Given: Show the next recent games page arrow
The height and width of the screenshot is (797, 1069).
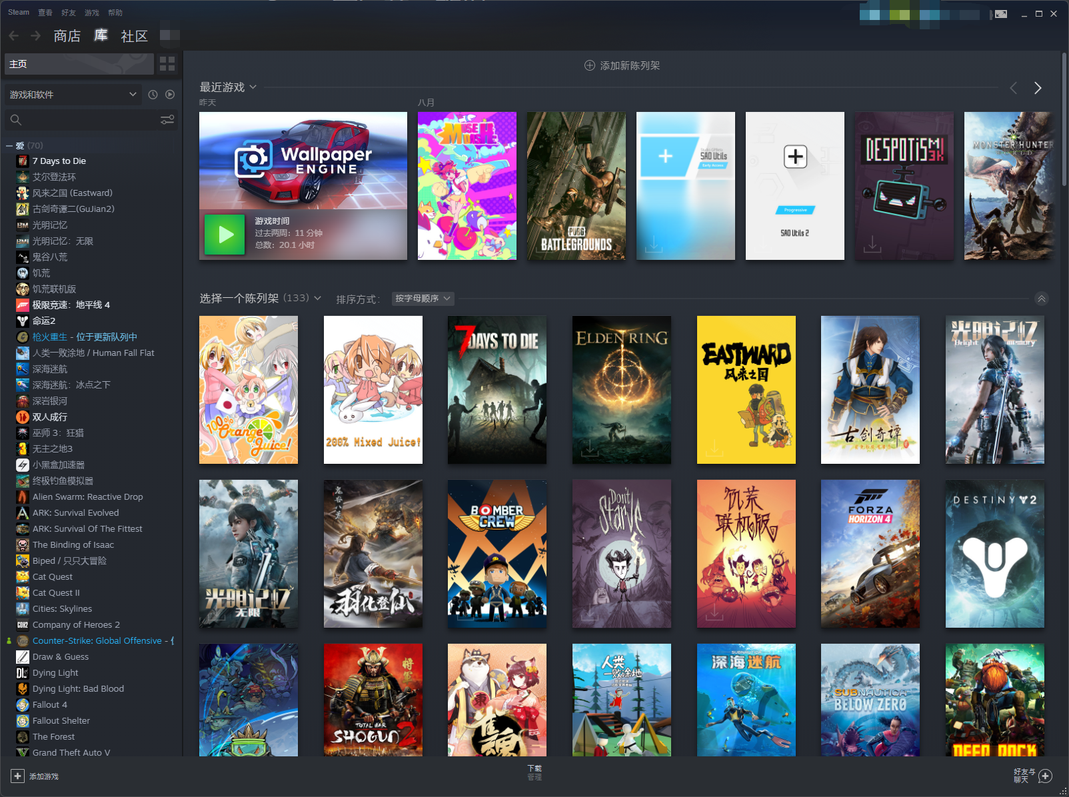Looking at the screenshot, I should coord(1038,88).
